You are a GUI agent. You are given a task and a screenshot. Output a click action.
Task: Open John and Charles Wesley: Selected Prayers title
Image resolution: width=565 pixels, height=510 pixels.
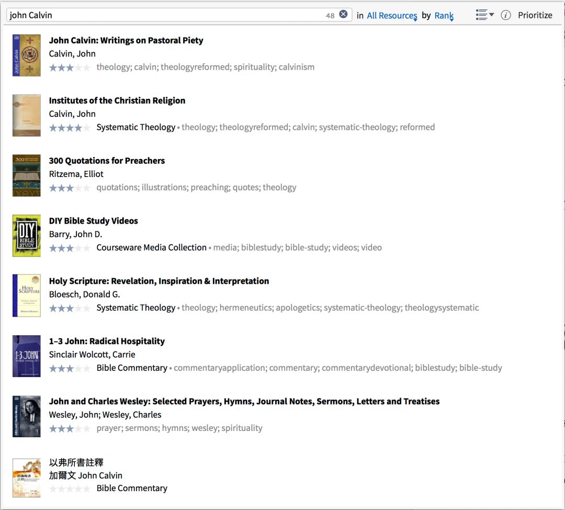point(244,402)
